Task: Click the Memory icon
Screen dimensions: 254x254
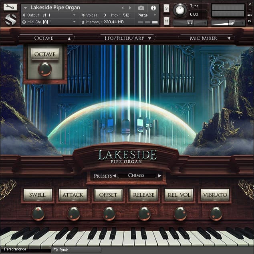Action: (x=83, y=22)
